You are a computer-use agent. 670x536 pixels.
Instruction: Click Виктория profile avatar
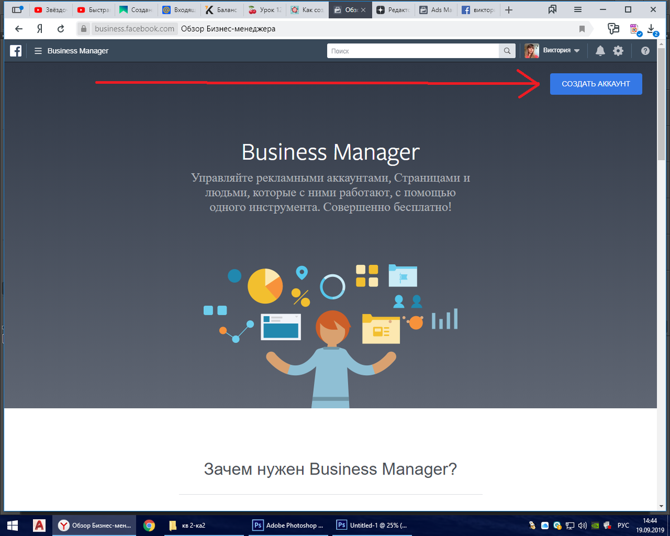[532, 51]
